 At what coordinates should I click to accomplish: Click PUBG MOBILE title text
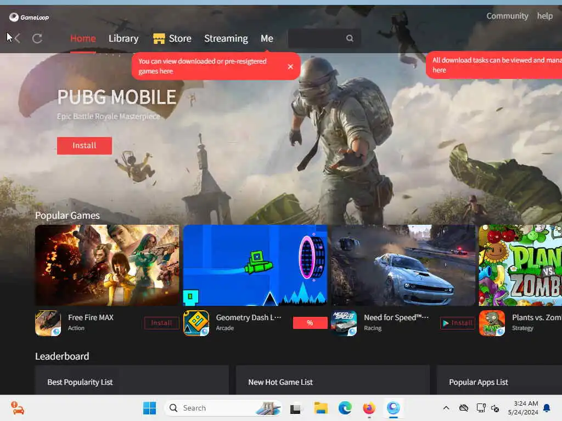[x=117, y=97]
